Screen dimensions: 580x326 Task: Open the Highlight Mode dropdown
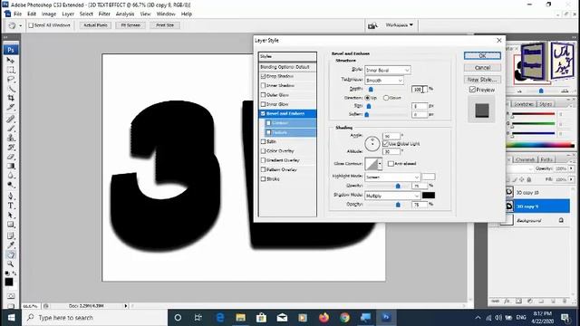tap(392, 177)
